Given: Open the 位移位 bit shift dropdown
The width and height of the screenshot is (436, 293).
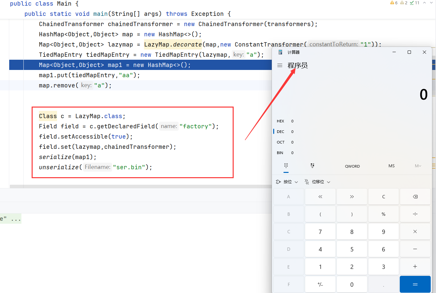Looking at the screenshot, I should (x=317, y=182).
